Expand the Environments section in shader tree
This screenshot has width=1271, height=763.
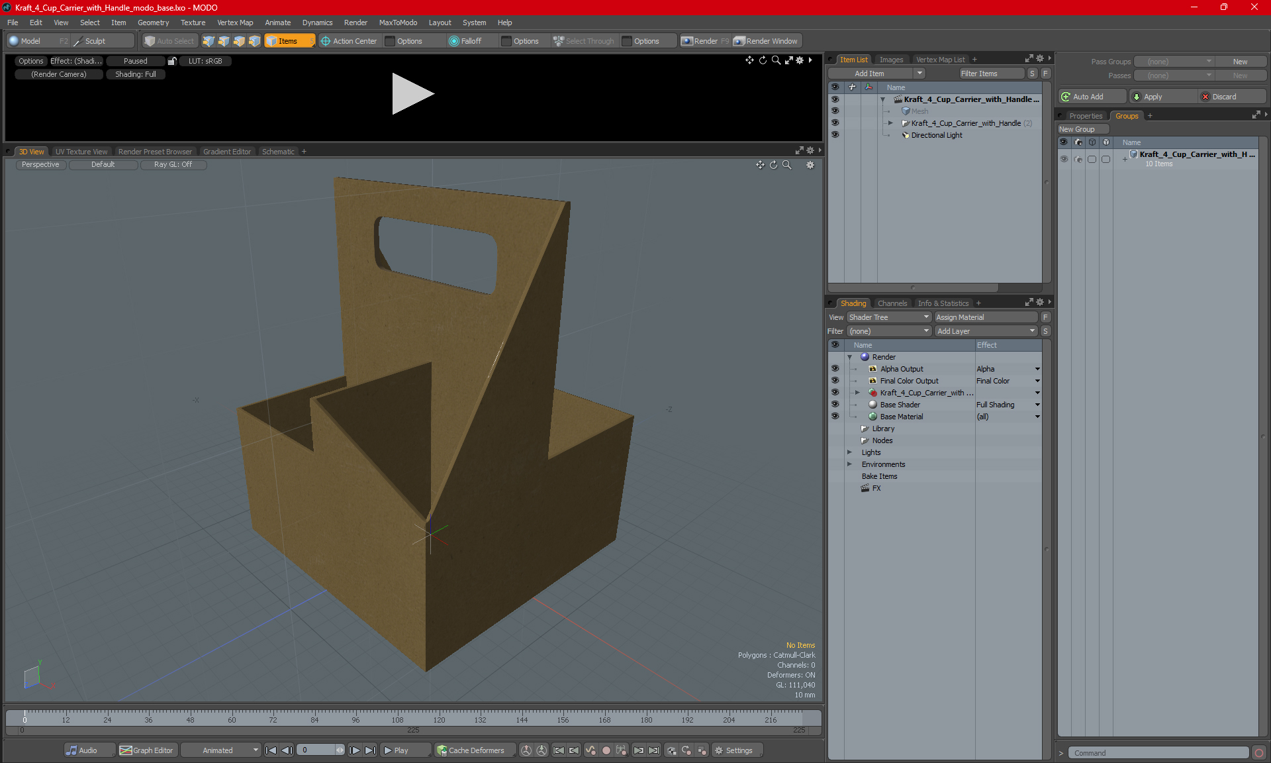pos(849,464)
